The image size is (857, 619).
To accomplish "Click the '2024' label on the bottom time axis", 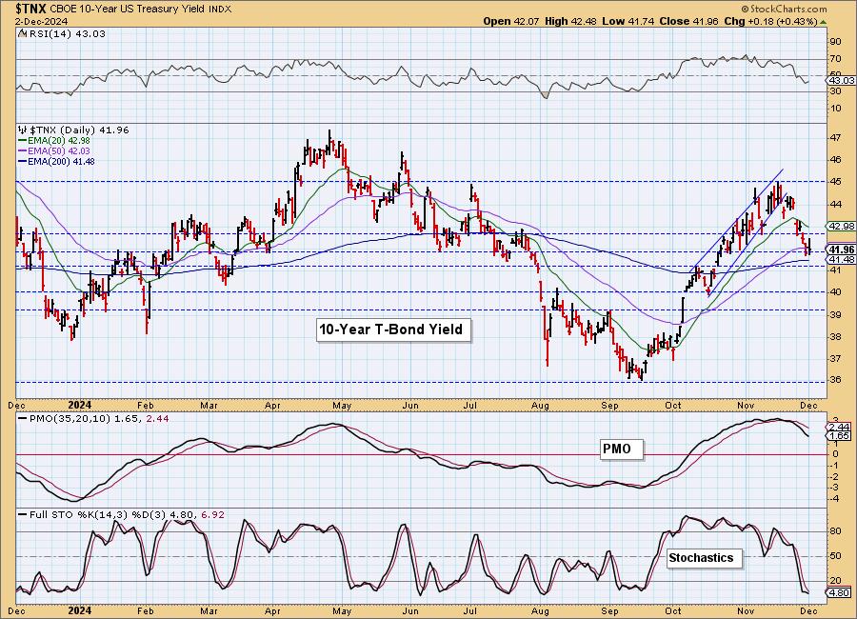I will [79, 610].
